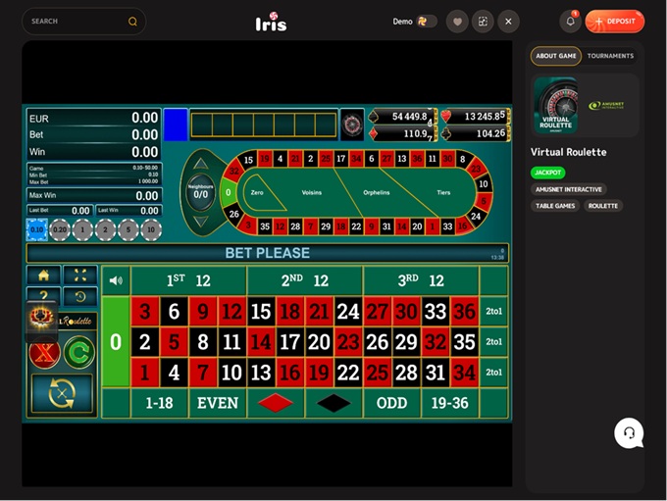This screenshot has width=667, height=501.
Task: Increase neighbours with the up arrow
Action: (x=201, y=164)
